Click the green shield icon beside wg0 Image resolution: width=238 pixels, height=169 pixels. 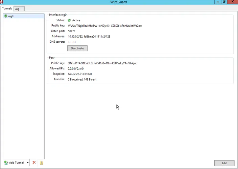pos(6,16)
